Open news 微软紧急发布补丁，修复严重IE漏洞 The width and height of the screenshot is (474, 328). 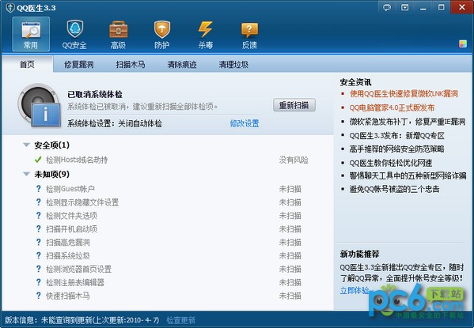[408, 122]
